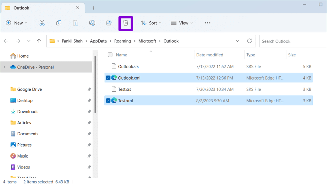
Task: Click the navigation pane scrollbar
Action: [x=95, y=84]
